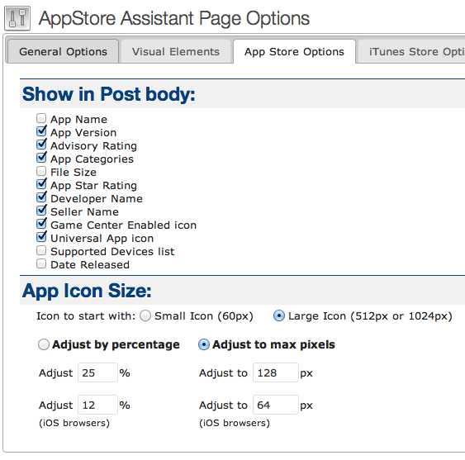465x460 pixels.
Task: Switch to the General Options tab
Action: pyautogui.click(x=63, y=51)
